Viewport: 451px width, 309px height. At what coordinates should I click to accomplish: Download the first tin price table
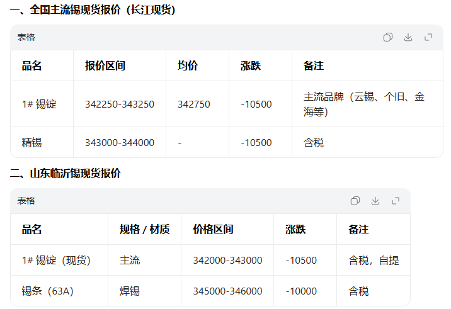coord(408,37)
